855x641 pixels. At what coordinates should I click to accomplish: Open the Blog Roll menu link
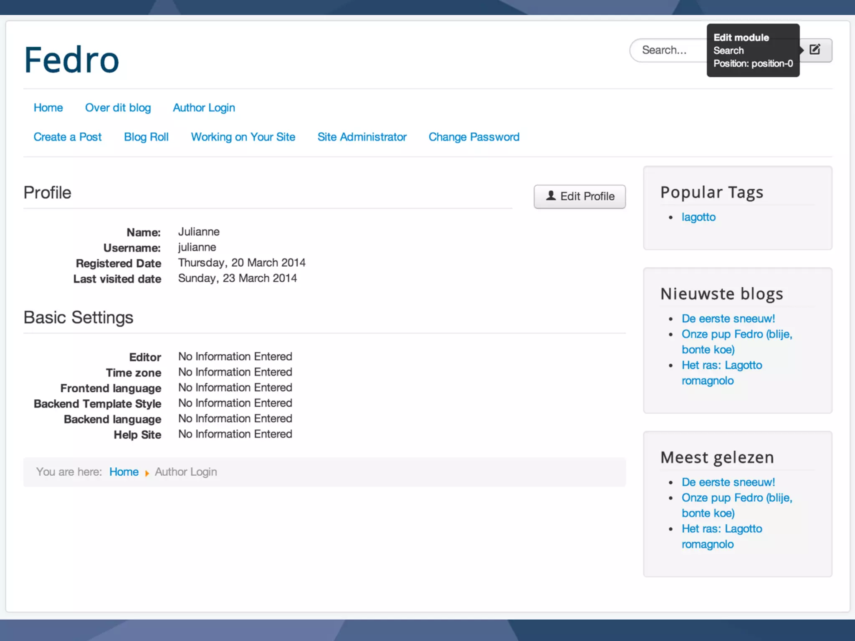pyautogui.click(x=146, y=137)
